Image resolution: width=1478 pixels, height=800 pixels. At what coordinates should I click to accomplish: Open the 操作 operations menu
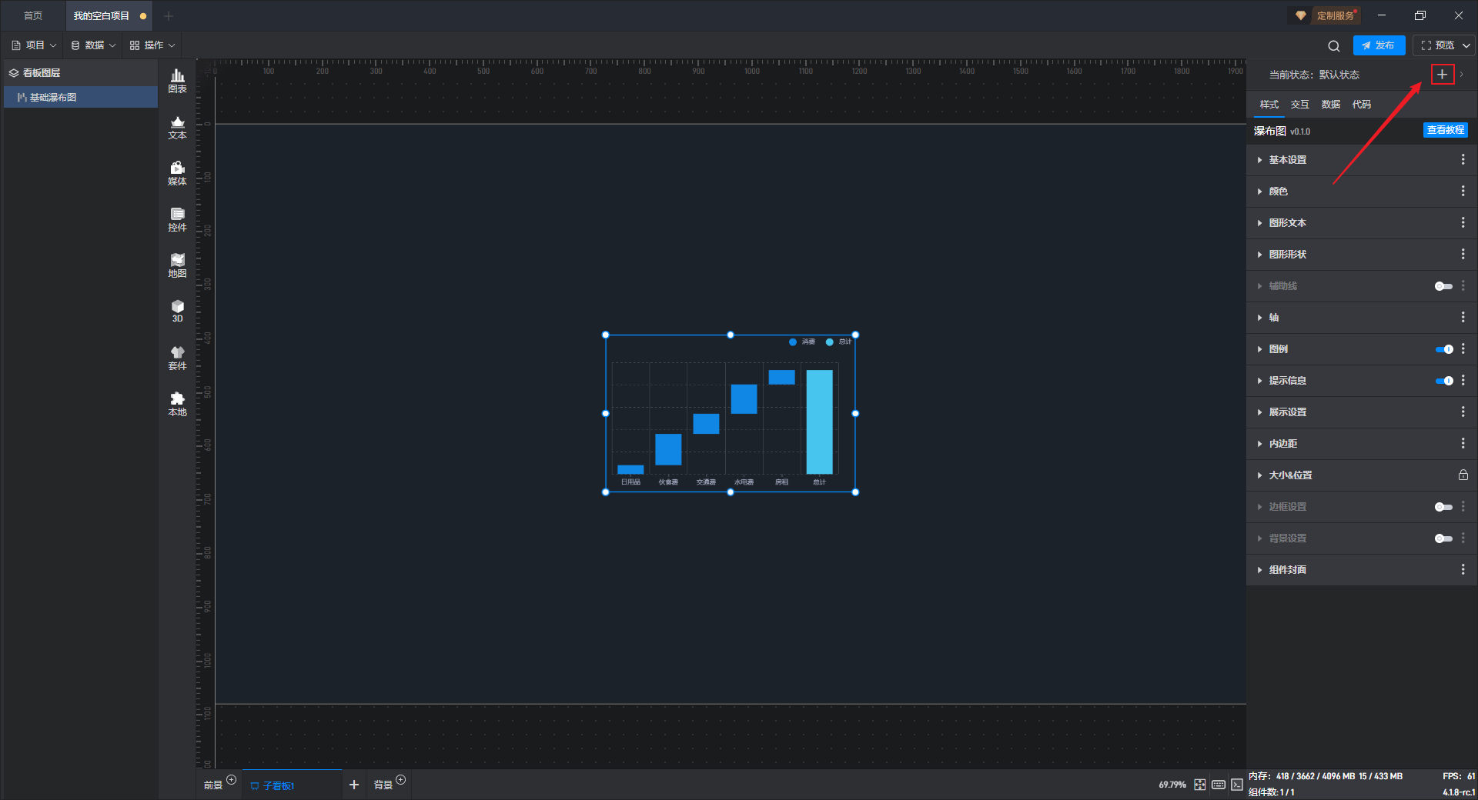click(152, 45)
